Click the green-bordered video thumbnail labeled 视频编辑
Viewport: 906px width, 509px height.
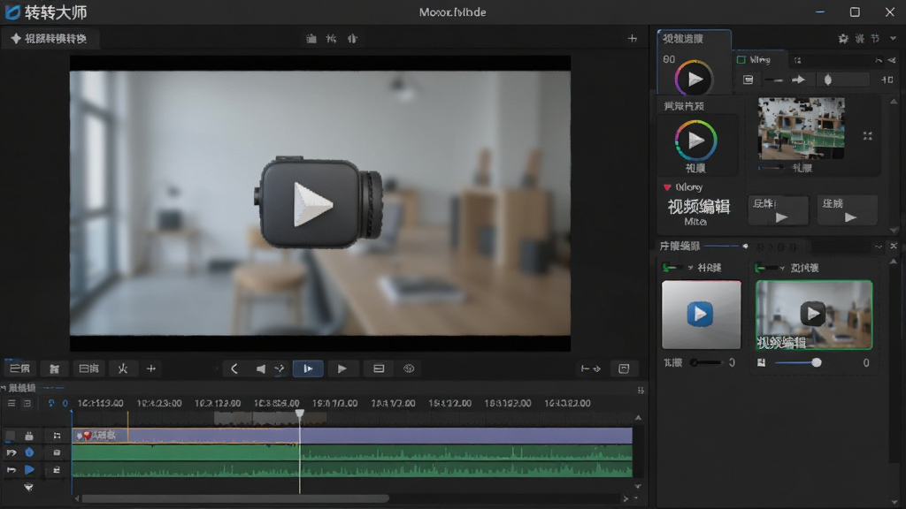tap(814, 315)
